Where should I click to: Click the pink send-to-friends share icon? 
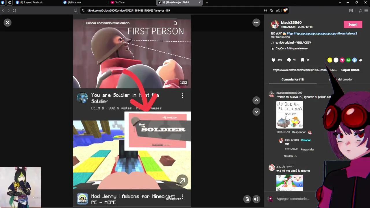point(342,60)
